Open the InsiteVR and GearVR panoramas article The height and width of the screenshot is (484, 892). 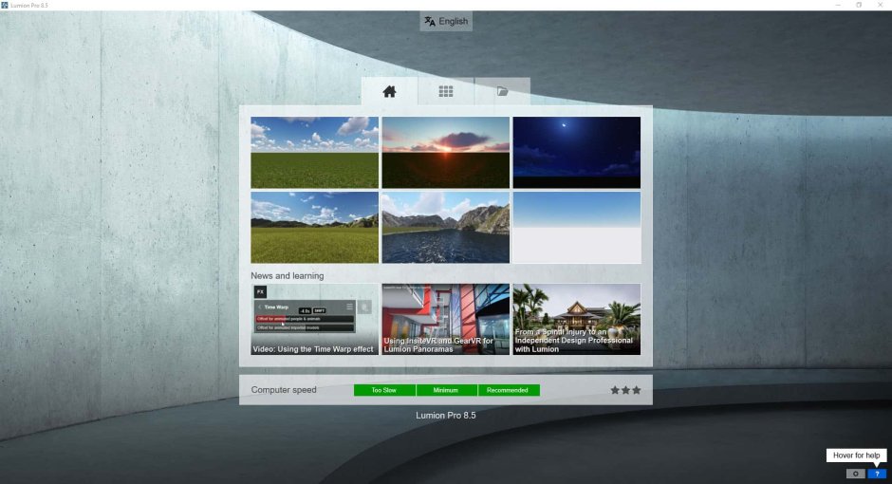tap(445, 319)
